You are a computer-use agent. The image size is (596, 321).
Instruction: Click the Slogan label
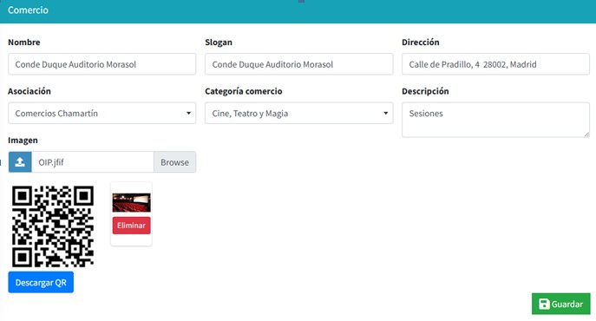(x=219, y=43)
